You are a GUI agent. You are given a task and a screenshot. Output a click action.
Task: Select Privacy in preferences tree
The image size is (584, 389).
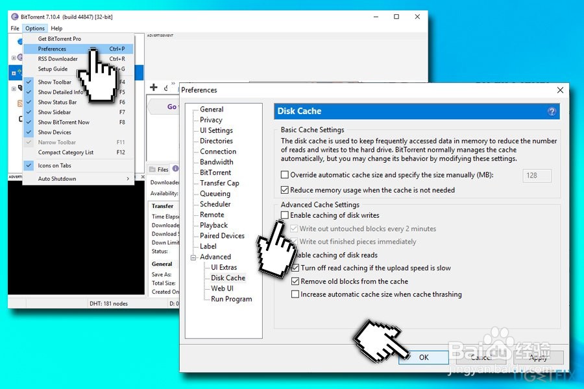(211, 120)
